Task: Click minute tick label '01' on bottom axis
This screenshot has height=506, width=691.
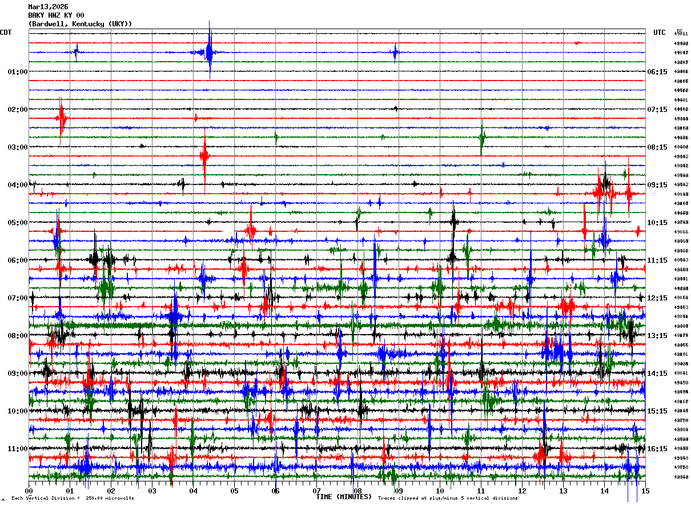Action: click(70, 491)
